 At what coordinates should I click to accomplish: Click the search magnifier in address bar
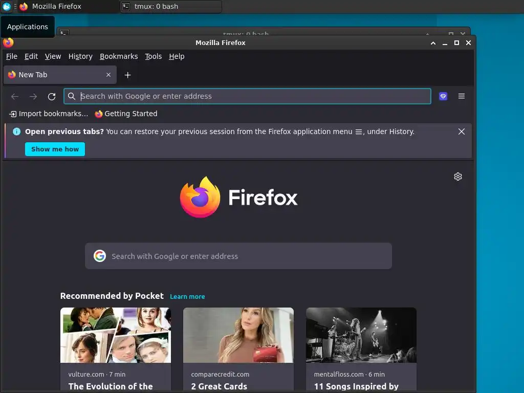(72, 96)
